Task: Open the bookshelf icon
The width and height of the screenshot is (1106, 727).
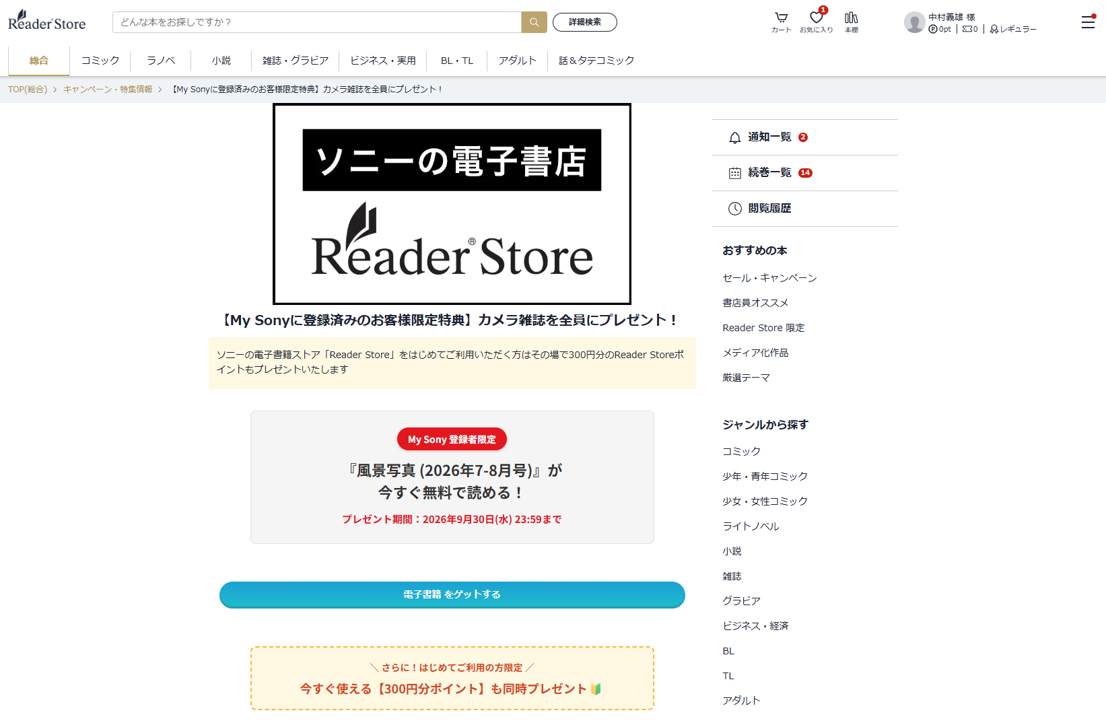Action: [852, 22]
